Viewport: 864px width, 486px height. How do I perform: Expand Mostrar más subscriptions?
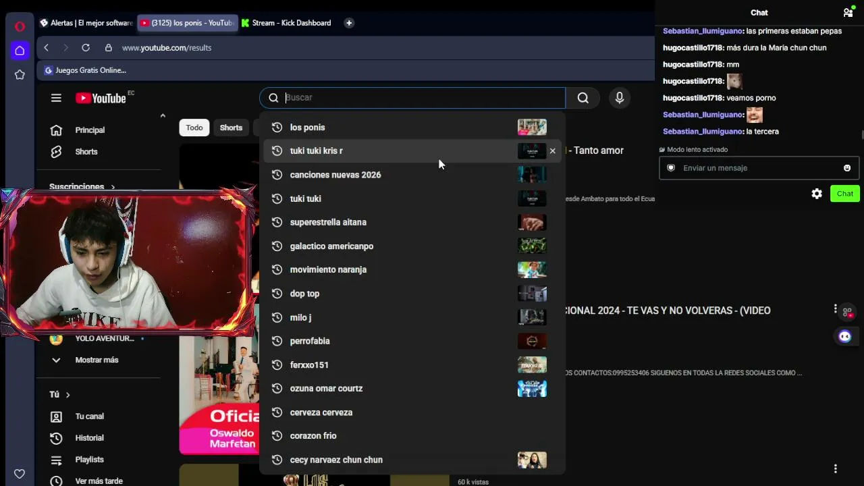(97, 360)
